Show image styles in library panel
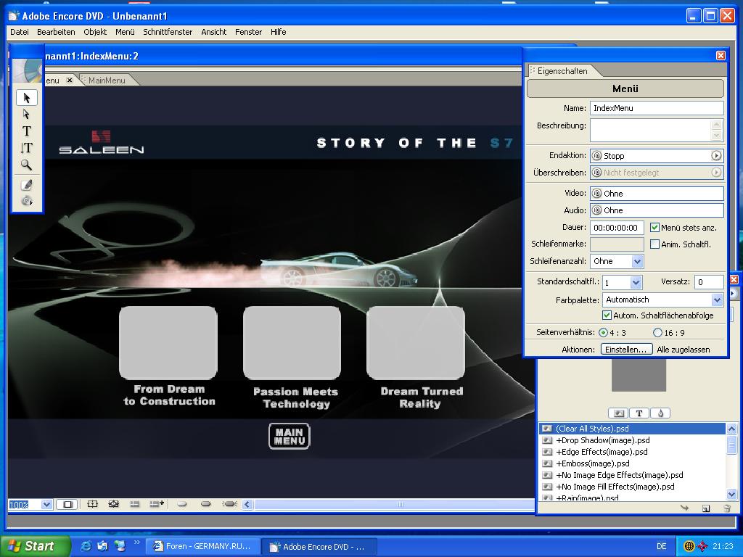 point(618,413)
